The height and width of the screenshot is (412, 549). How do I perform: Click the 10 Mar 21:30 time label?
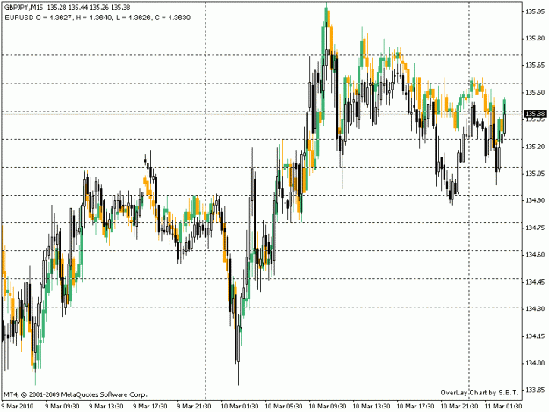459,407
